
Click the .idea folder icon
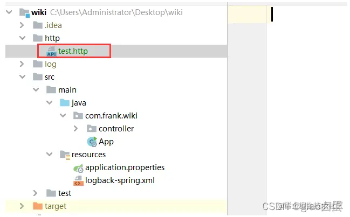tap(38, 25)
